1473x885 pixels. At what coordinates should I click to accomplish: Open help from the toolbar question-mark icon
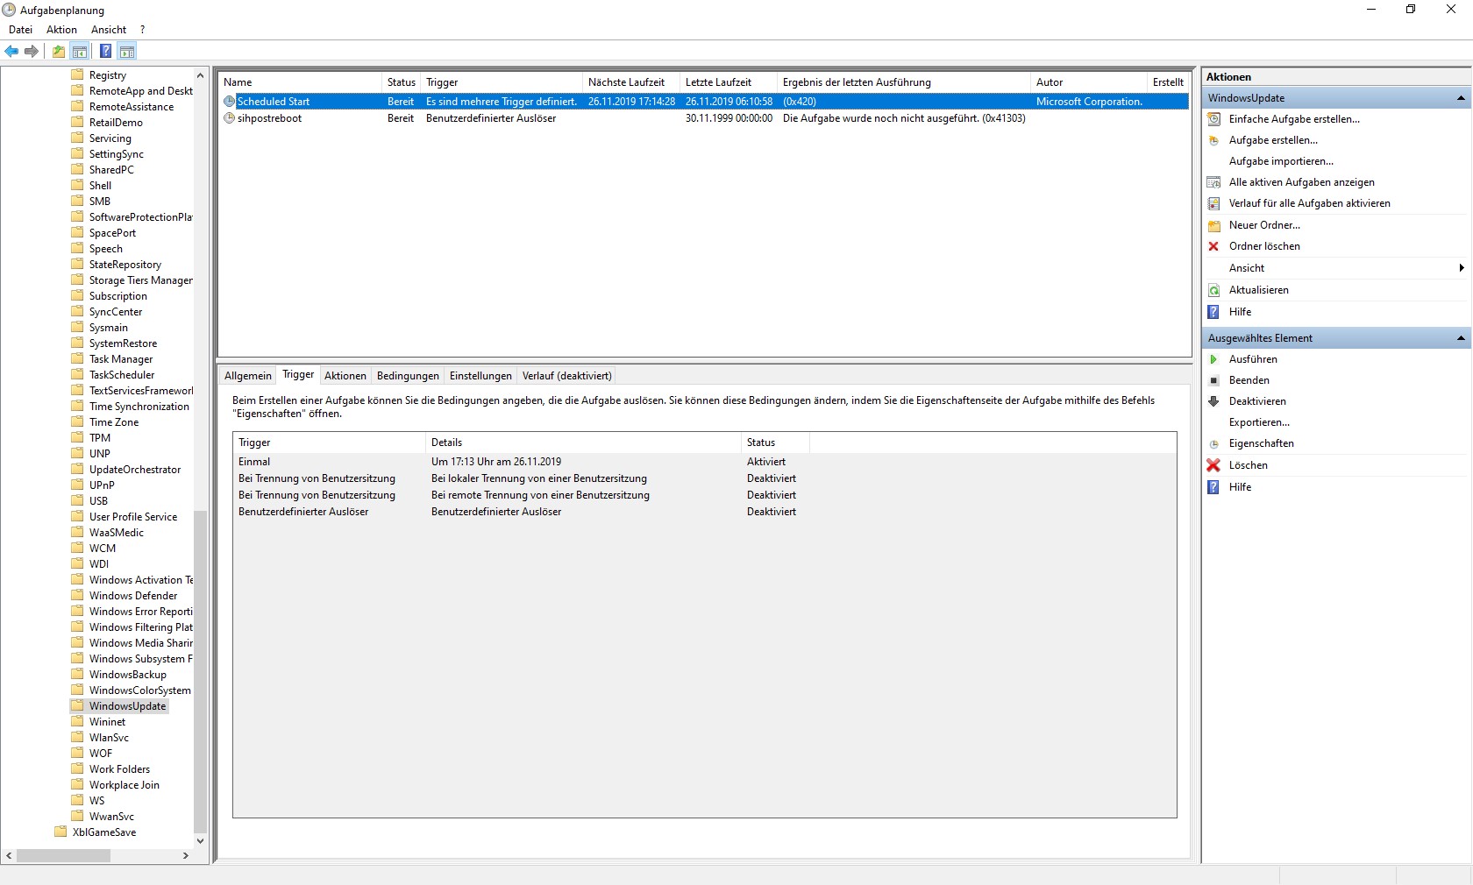pyautogui.click(x=105, y=52)
